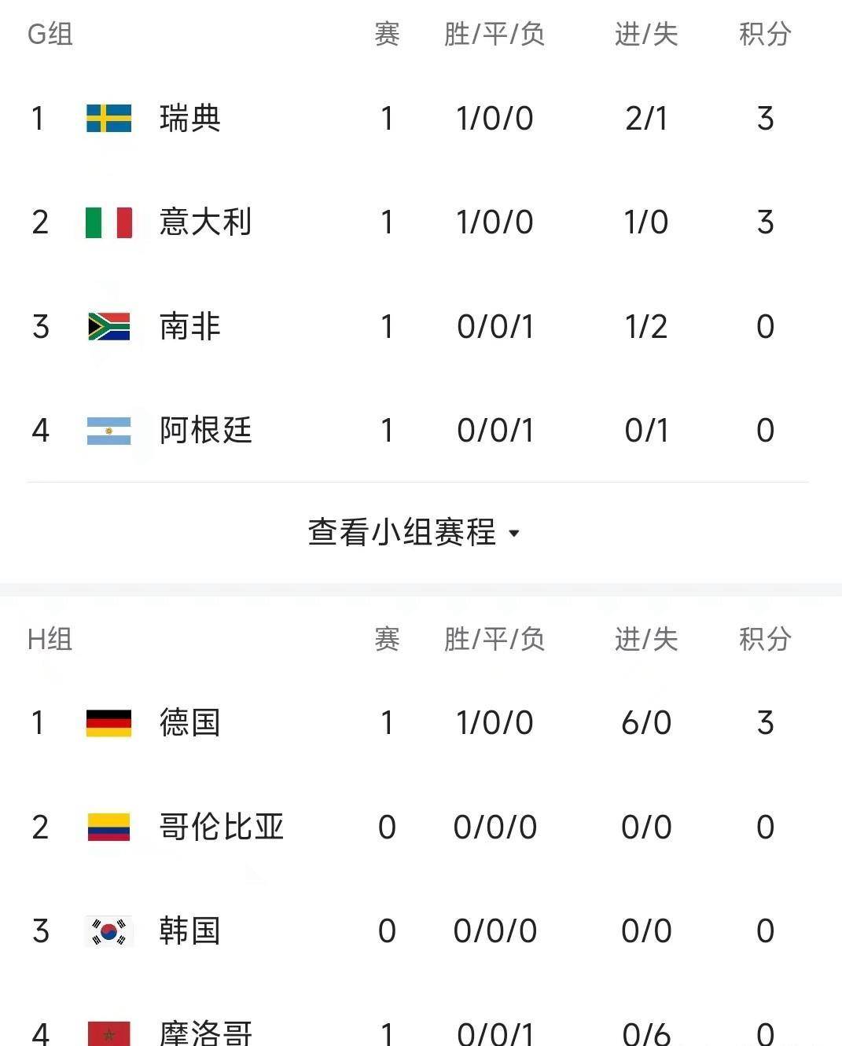Select the 南非 team row
Image resolution: width=842 pixels, height=1046 pixels.
coord(417,327)
